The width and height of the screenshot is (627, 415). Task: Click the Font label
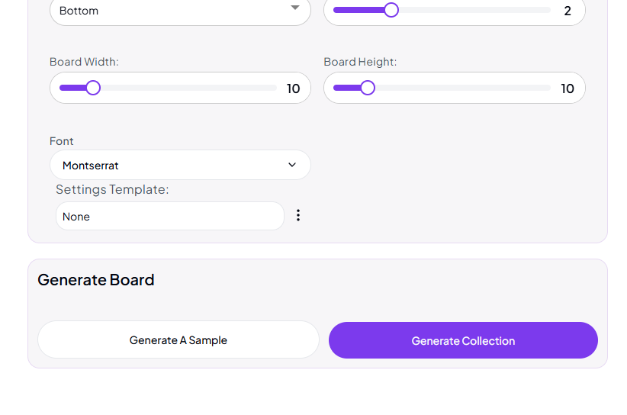click(62, 141)
